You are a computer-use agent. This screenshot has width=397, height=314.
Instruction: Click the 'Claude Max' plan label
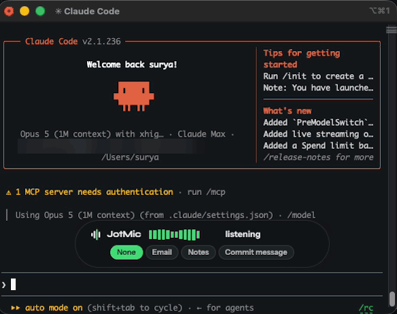[x=201, y=134]
